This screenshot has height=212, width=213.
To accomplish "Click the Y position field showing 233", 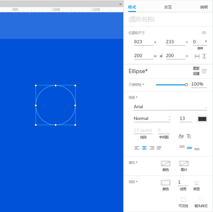I will pos(175,42).
